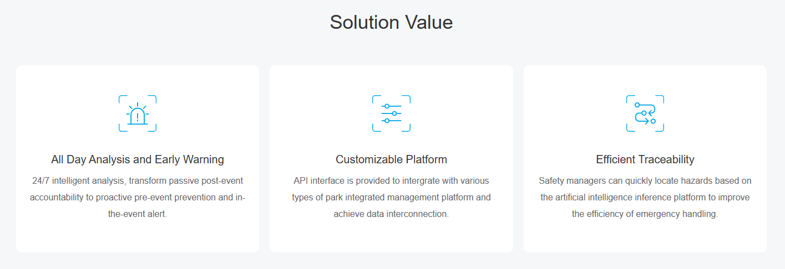
Task: Click the sliders icon above Customizable Platform
Action: pos(391,113)
